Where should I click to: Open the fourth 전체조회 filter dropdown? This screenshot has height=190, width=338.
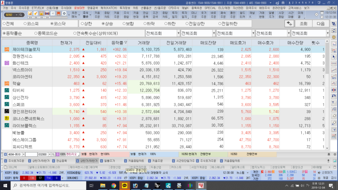(x=289, y=33)
